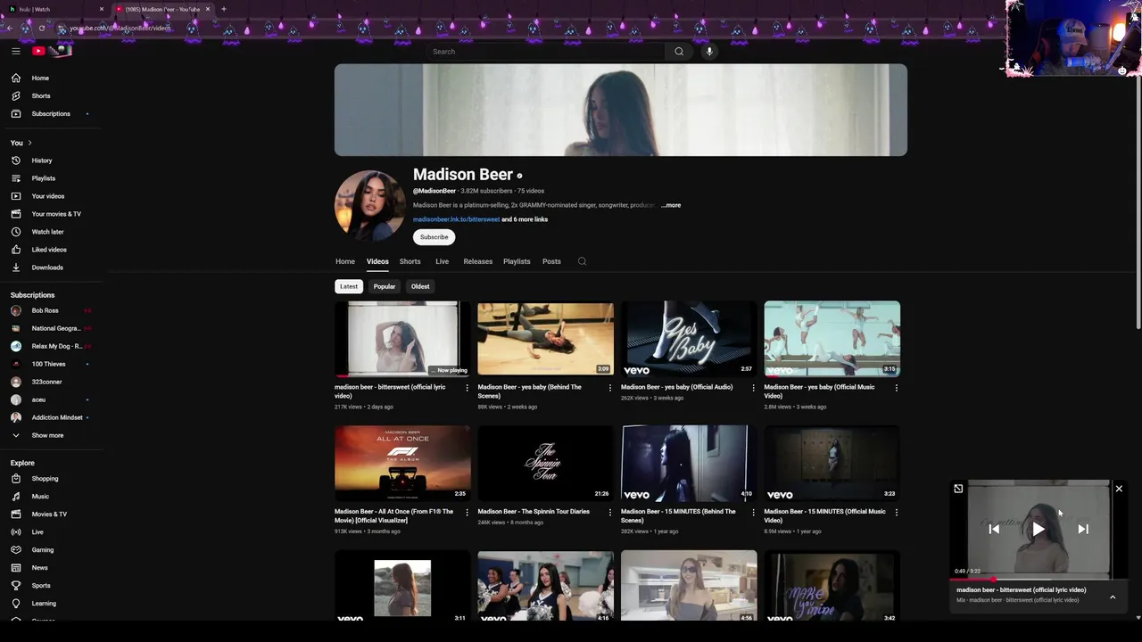Switch to channel Home tab
Viewport: 1142px width, 642px height.
pos(345,261)
